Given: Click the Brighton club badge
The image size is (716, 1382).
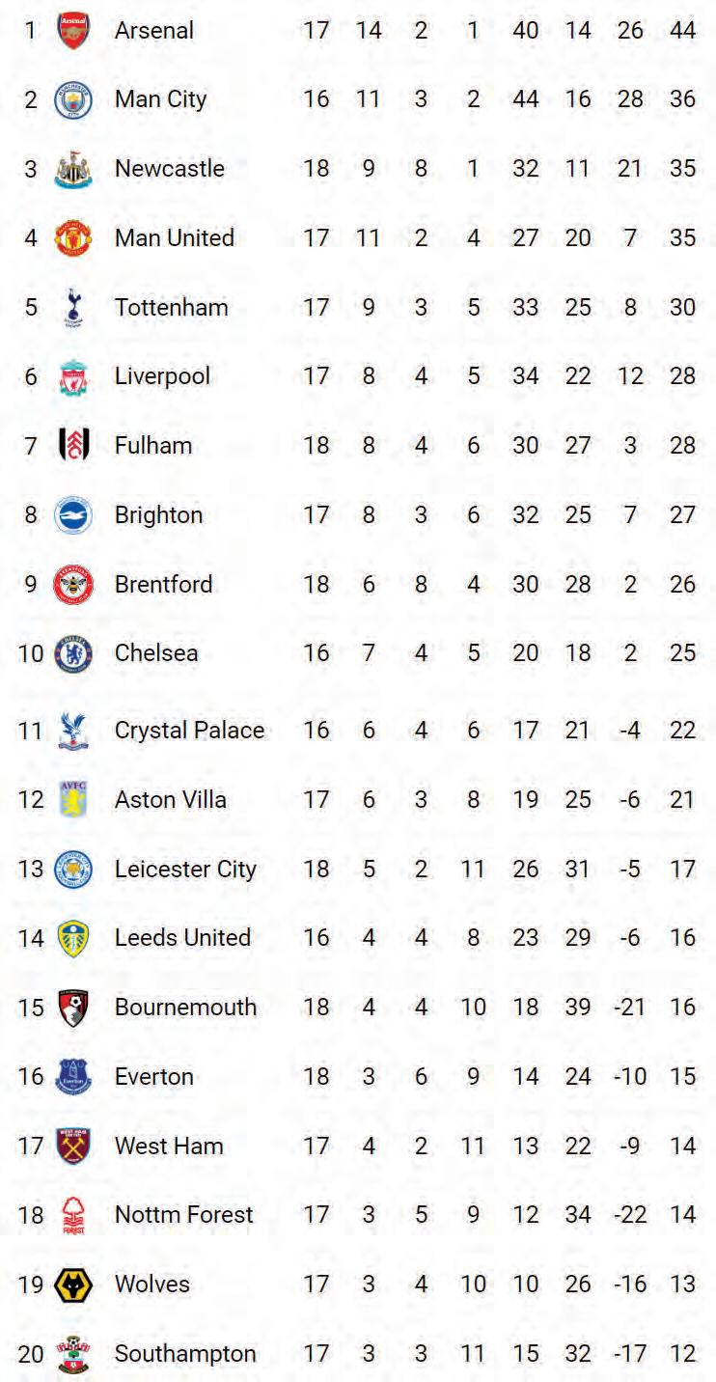Looking at the screenshot, I should (x=73, y=515).
